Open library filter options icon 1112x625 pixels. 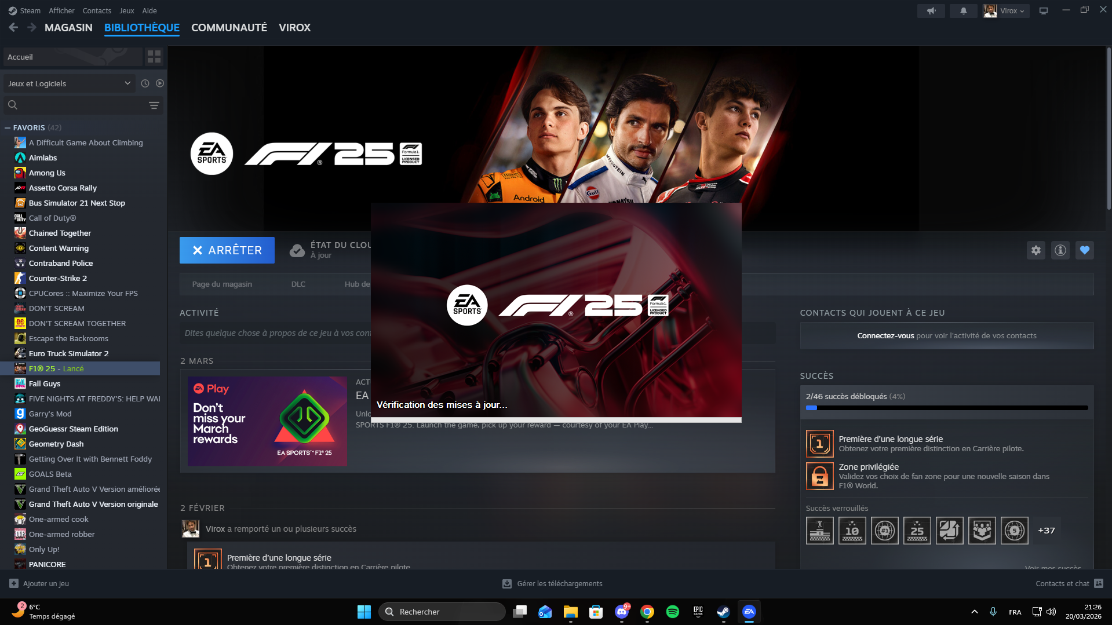(x=154, y=105)
